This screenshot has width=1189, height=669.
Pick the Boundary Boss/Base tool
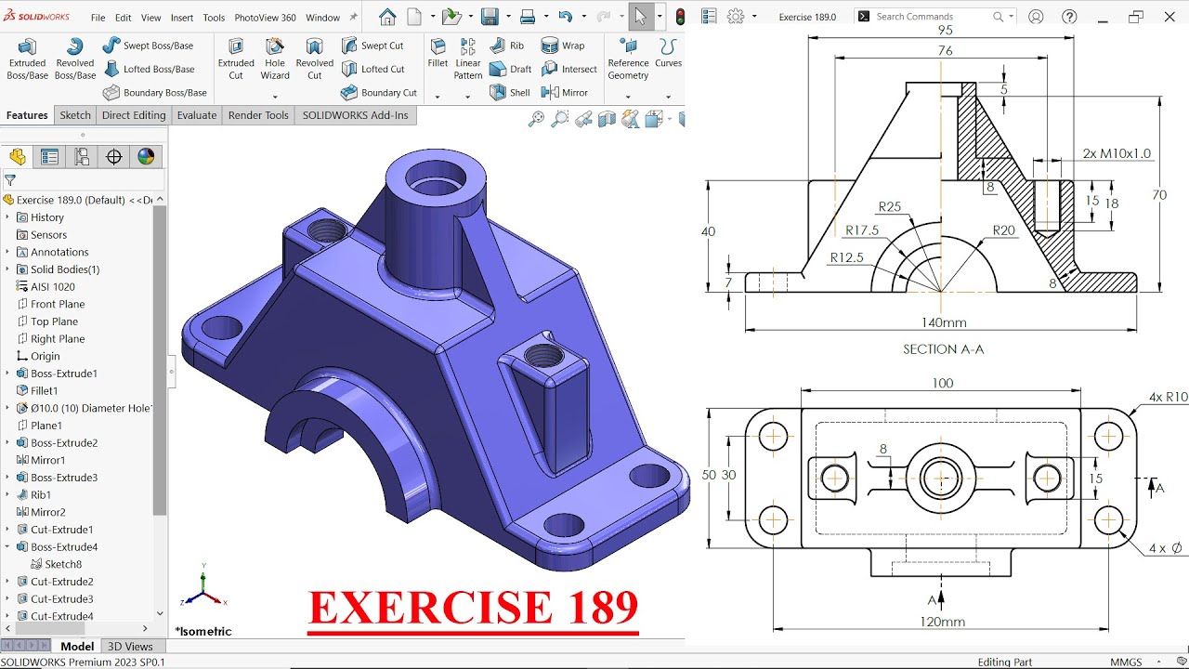point(155,92)
